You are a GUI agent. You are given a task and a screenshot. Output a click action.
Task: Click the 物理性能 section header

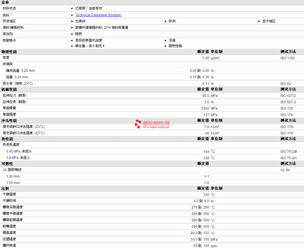pyautogui.click(x=9, y=52)
